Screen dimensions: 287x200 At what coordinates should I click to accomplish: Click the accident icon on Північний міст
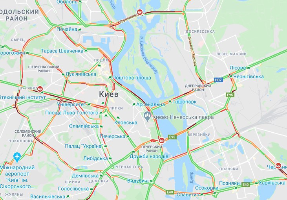pos(140,12)
